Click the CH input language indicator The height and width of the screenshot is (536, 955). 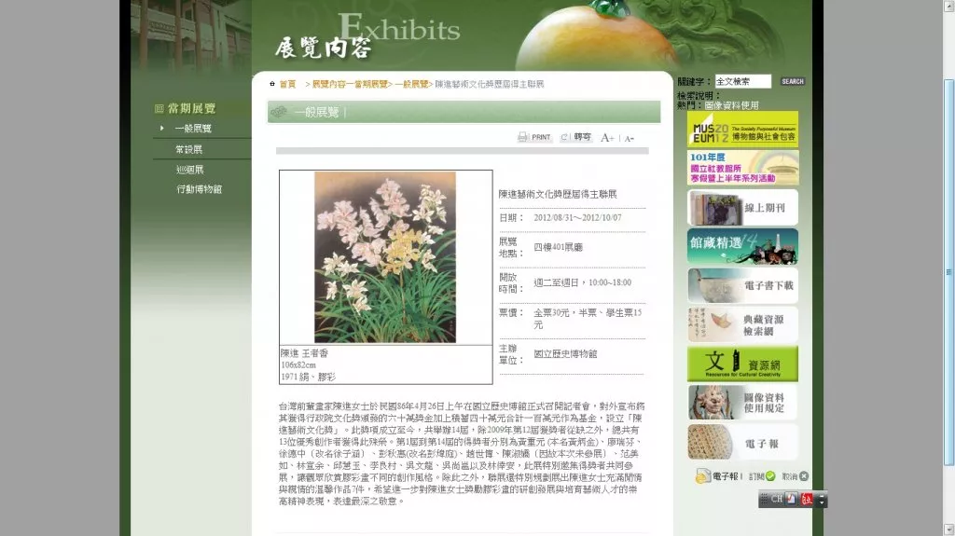coord(777,499)
